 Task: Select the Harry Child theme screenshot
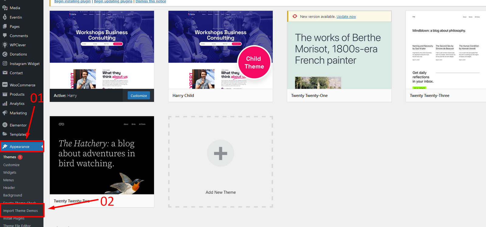[221, 50]
